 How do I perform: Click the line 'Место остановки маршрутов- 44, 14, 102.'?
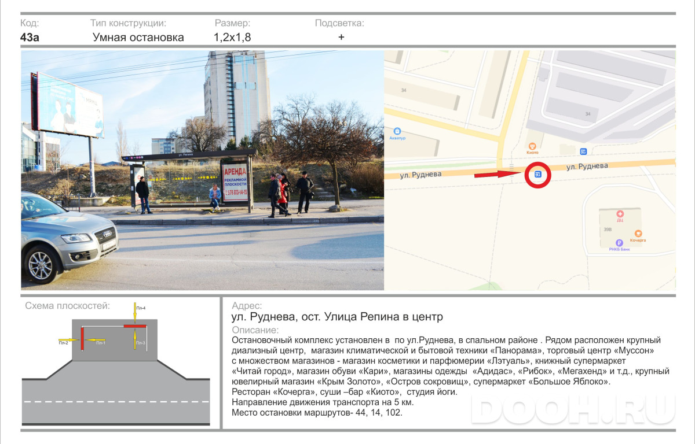coord(316,413)
